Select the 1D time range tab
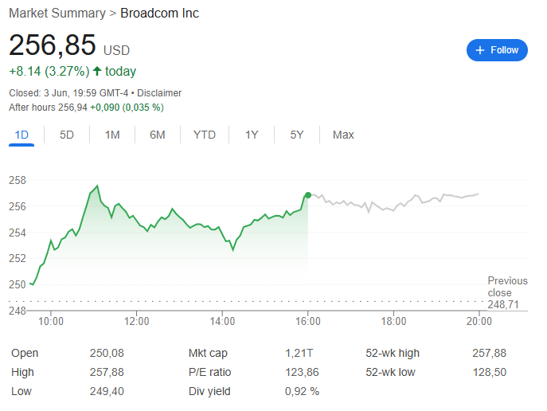The height and width of the screenshot is (411, 547). pyautogui.click(x=21, y=135)
